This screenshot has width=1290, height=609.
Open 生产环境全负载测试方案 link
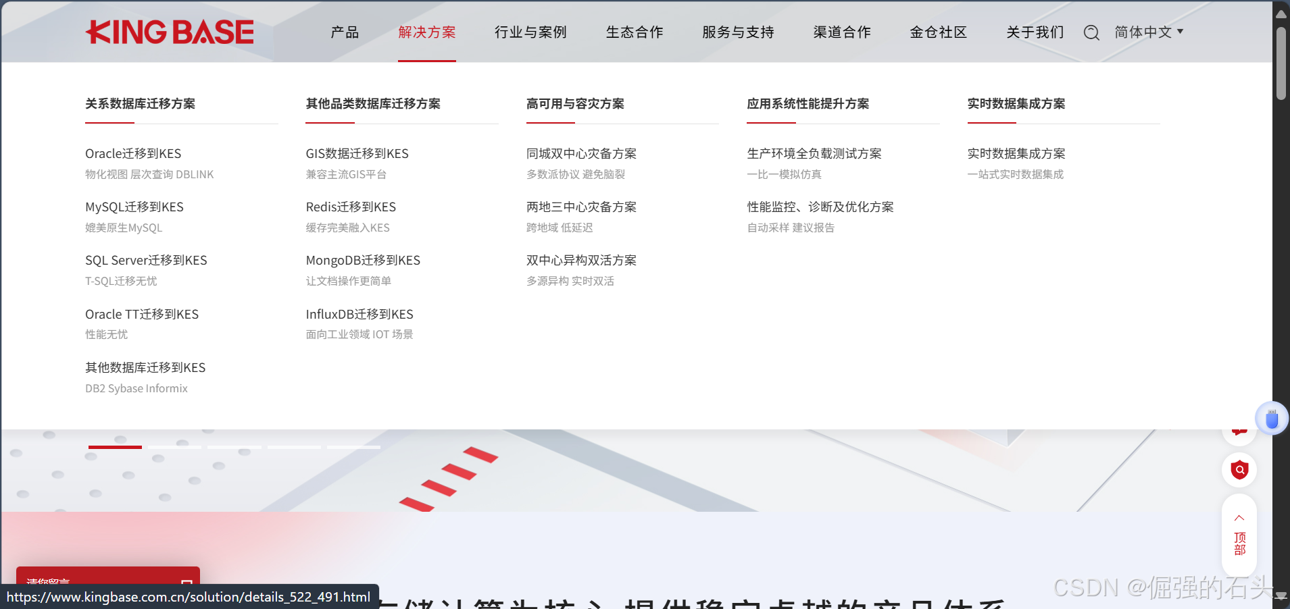pos(814,153)
